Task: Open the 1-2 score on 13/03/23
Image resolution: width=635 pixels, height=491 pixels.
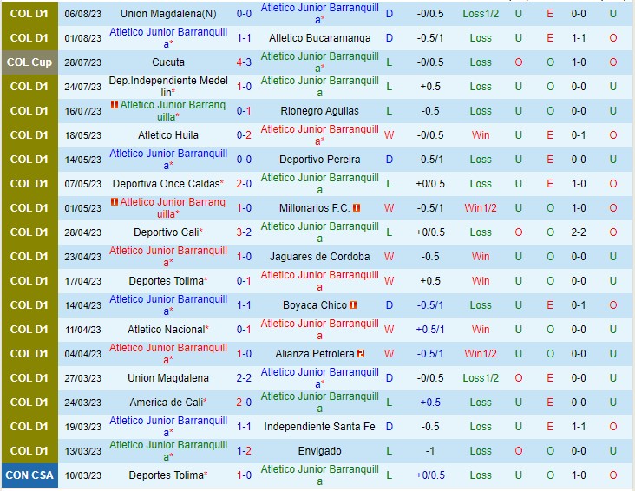Action: [x=244, y=451]
